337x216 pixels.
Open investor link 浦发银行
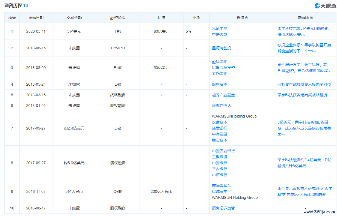(x=220, y=128)
